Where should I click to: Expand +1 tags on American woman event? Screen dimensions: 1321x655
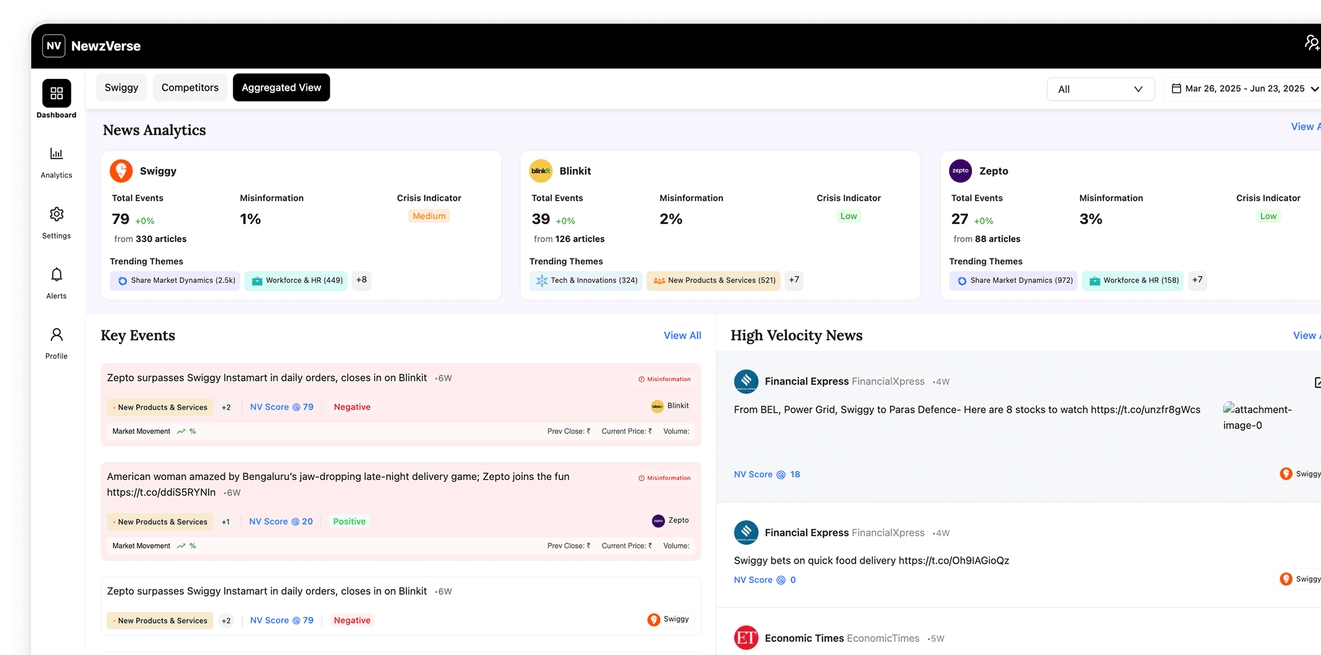click(226, 522)
